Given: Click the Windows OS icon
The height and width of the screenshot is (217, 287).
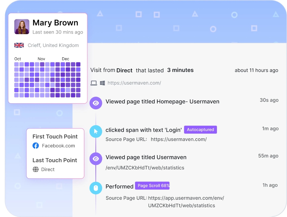Looking at the screenshot, I should 102,83.
